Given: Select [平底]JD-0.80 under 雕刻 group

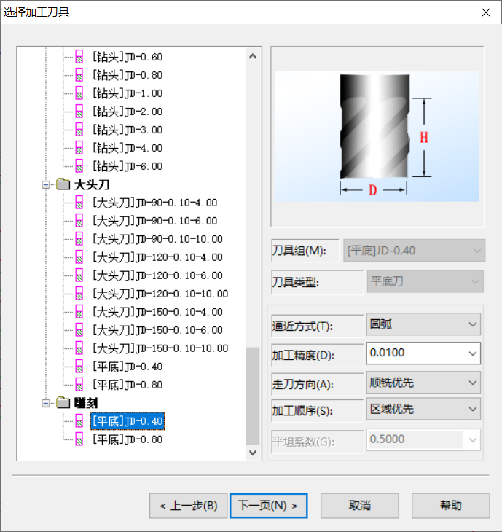Looking at the screenshot, I should (128, 439).
